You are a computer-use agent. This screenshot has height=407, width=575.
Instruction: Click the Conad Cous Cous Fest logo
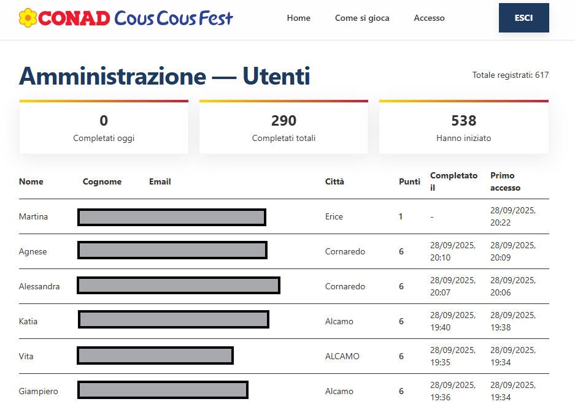point(126,18)
